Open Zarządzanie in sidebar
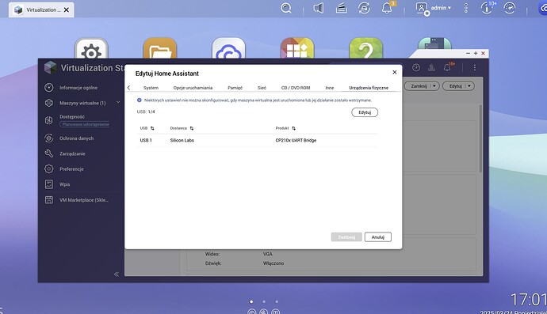 pyautogui.click(x=72, y=153)
